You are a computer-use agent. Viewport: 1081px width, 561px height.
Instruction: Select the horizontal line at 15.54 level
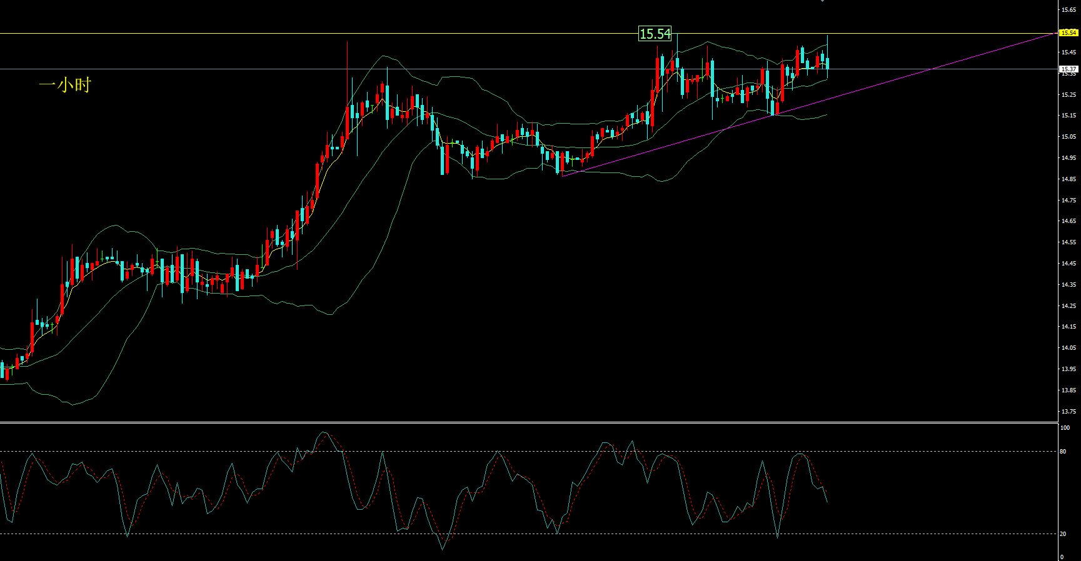click(529, 33)
